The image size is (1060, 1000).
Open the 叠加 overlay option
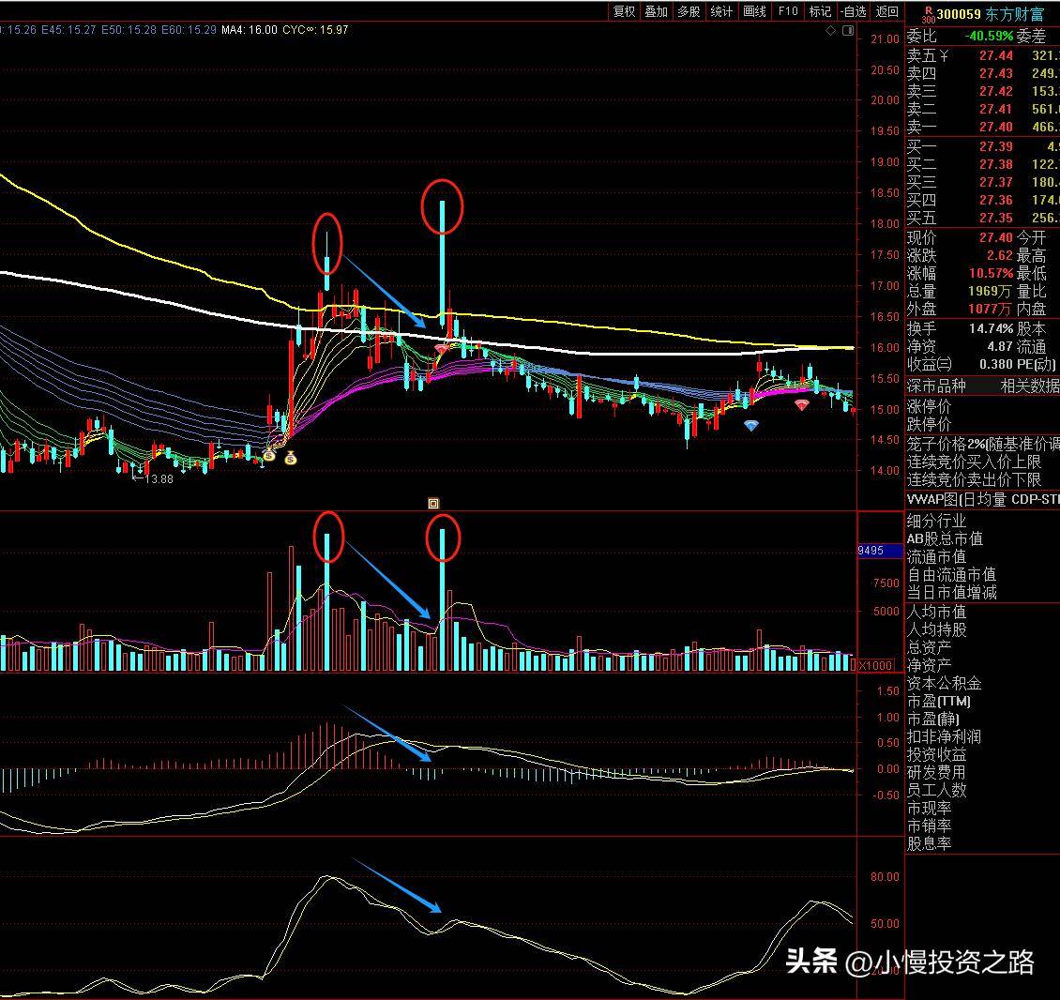pos(657,11)
